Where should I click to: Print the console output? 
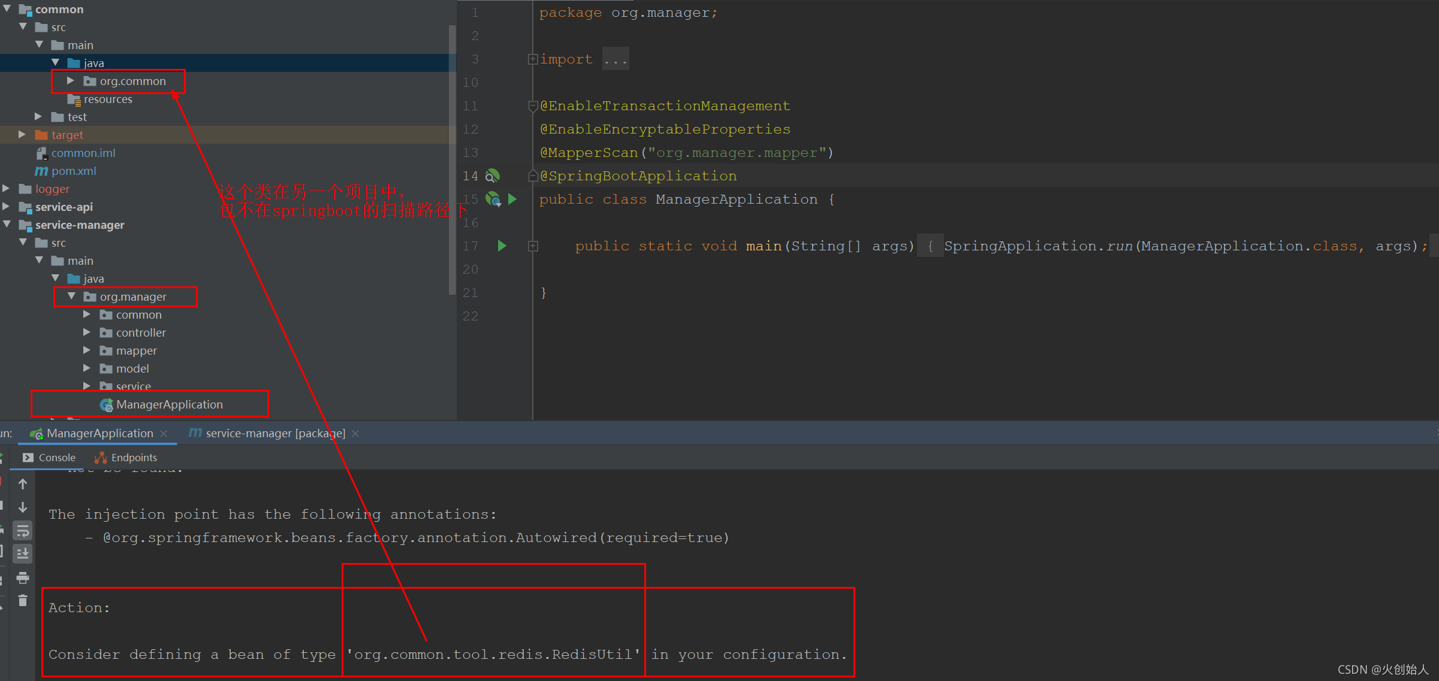point(22,578)
